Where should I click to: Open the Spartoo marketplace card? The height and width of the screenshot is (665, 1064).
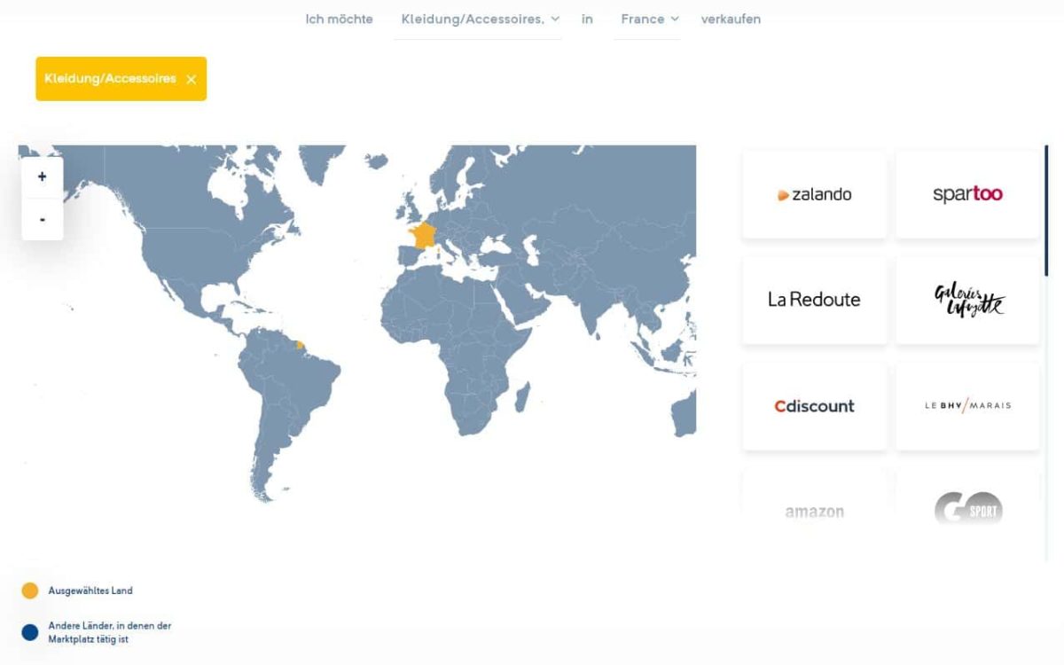point(967,194)
